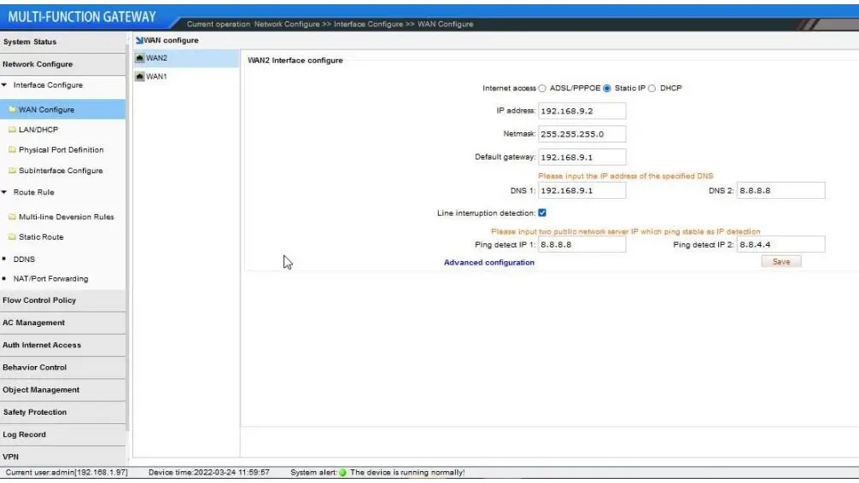Click the Device time status text
This screenshot has width=859, height=483.
[x=208, y=473]
